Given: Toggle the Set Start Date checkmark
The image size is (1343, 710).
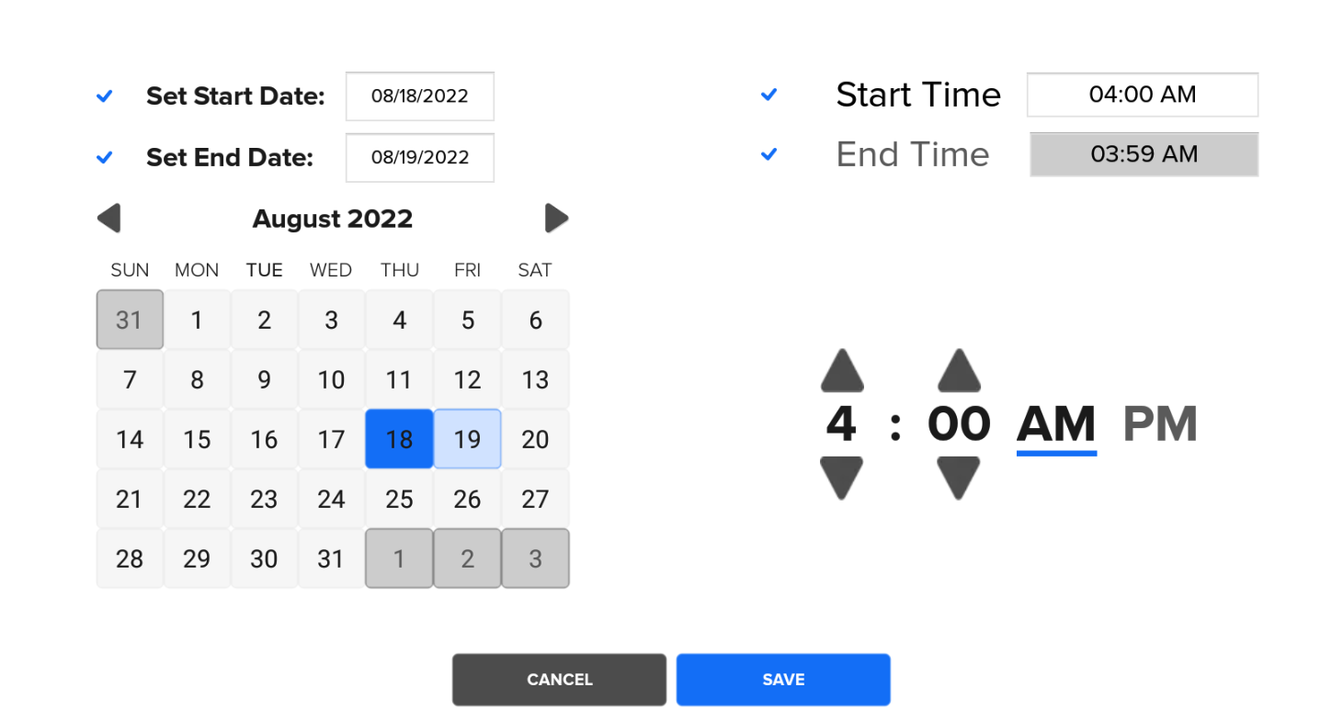Looking at the screenshot, I should [105, 96].
